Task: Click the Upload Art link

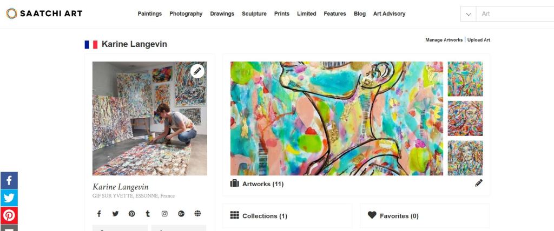Action: [479, 40]
